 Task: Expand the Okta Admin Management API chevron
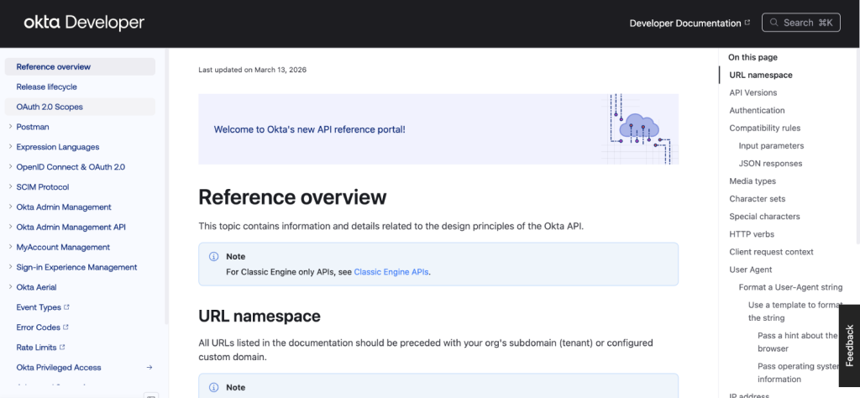pyautogui.click(x=10, y=227)
